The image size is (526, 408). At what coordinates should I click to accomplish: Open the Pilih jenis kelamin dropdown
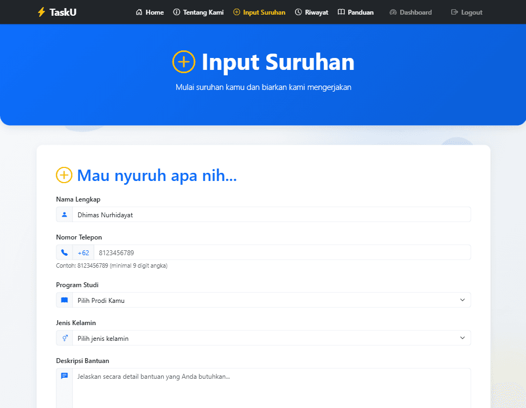pyautogui.click(x=271, y=338)
